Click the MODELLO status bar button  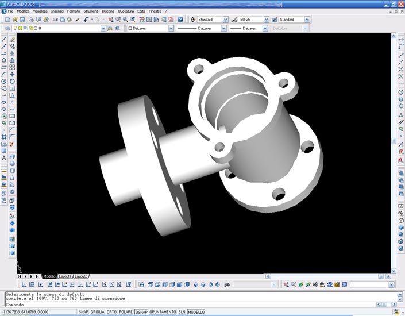click(x=196, y=312)
